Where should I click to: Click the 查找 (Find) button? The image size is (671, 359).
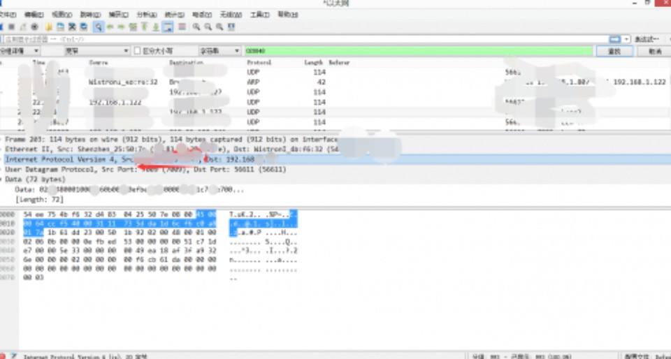pos(614,51)
